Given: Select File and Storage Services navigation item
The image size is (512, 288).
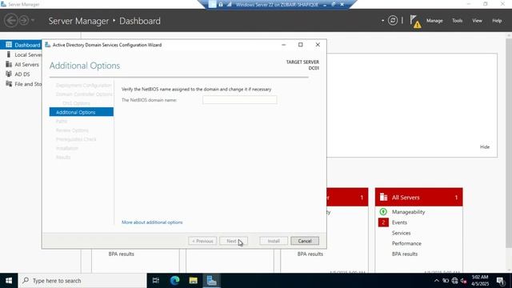Looking at the screenshot, I should click(x=21, y=84).
